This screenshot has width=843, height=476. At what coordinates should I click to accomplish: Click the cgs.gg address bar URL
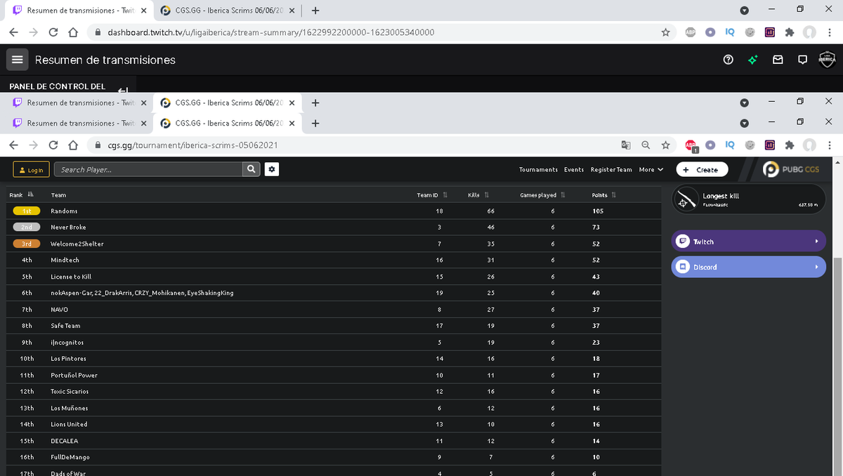(x=193, y=145)
